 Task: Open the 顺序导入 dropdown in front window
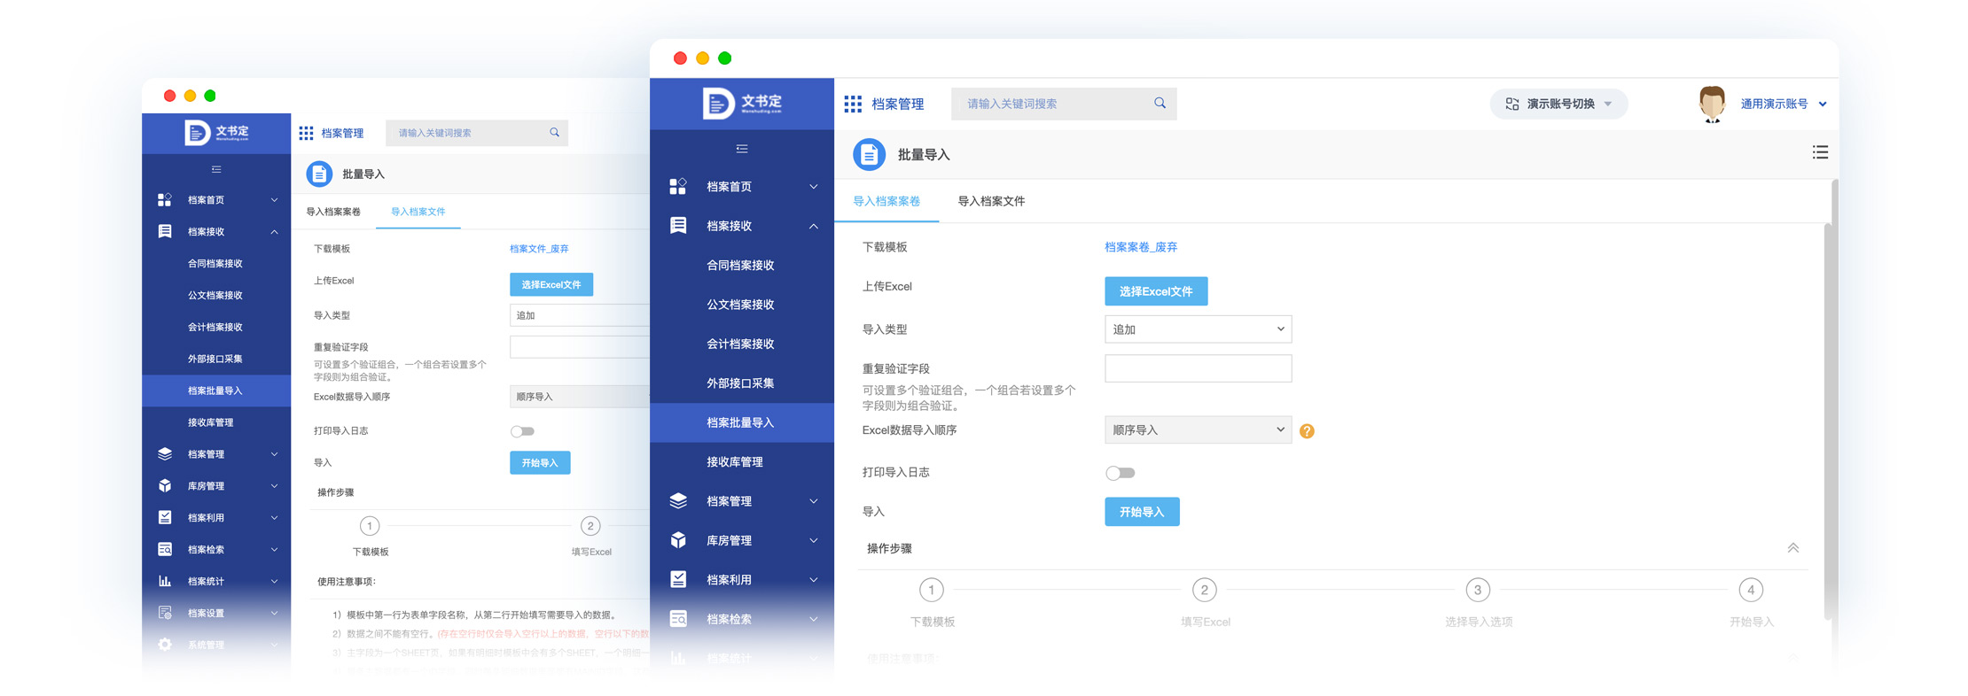(1198, 430)
